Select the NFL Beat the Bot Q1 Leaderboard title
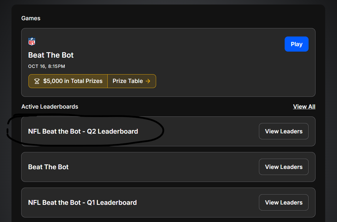The width and height of the screenshot is (337, 222). (82, 203)
